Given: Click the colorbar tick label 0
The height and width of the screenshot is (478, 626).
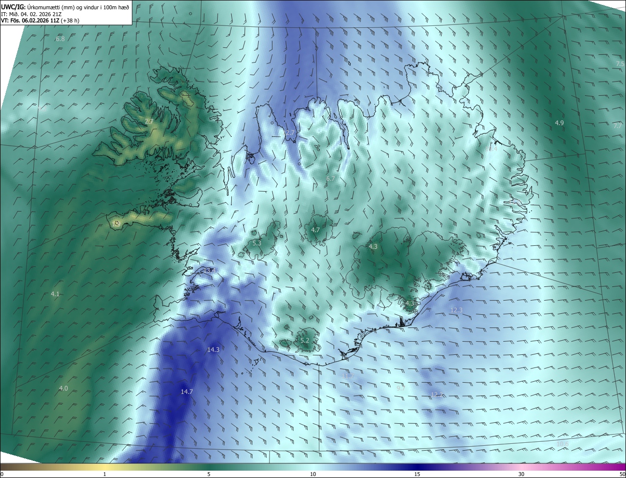Looking at the screenshot, I should 2,474.
